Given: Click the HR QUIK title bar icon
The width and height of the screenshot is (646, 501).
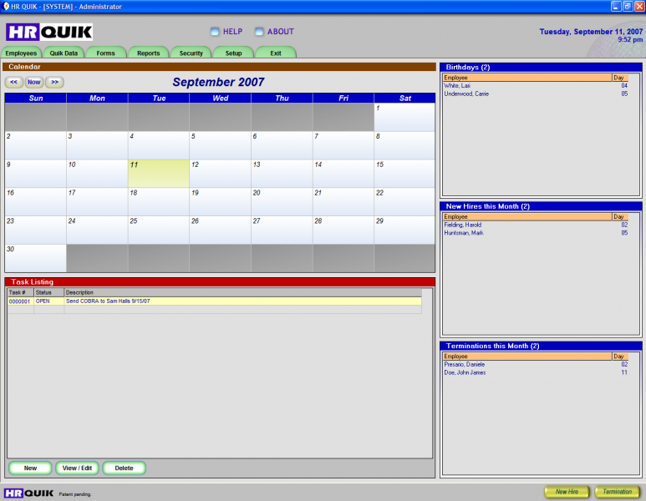Looking at the screenshot, I should coord(5,6).
